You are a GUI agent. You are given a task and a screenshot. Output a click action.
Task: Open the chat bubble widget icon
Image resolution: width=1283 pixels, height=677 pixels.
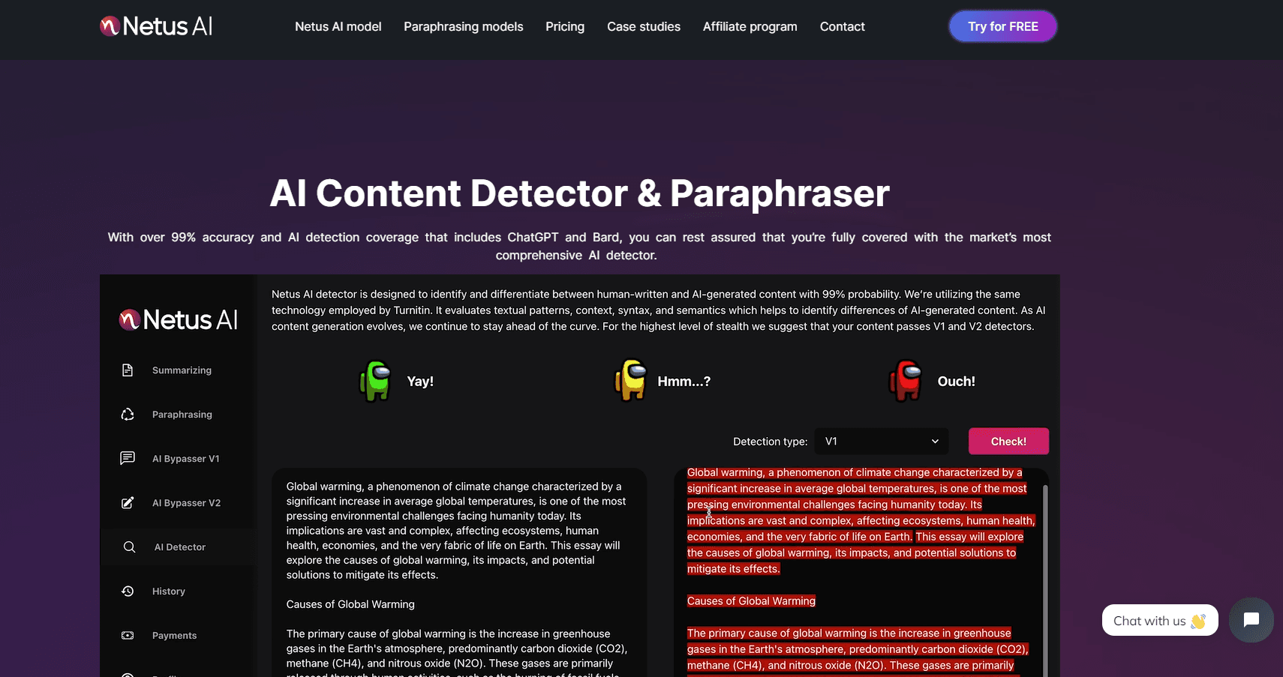[1251, 620]
